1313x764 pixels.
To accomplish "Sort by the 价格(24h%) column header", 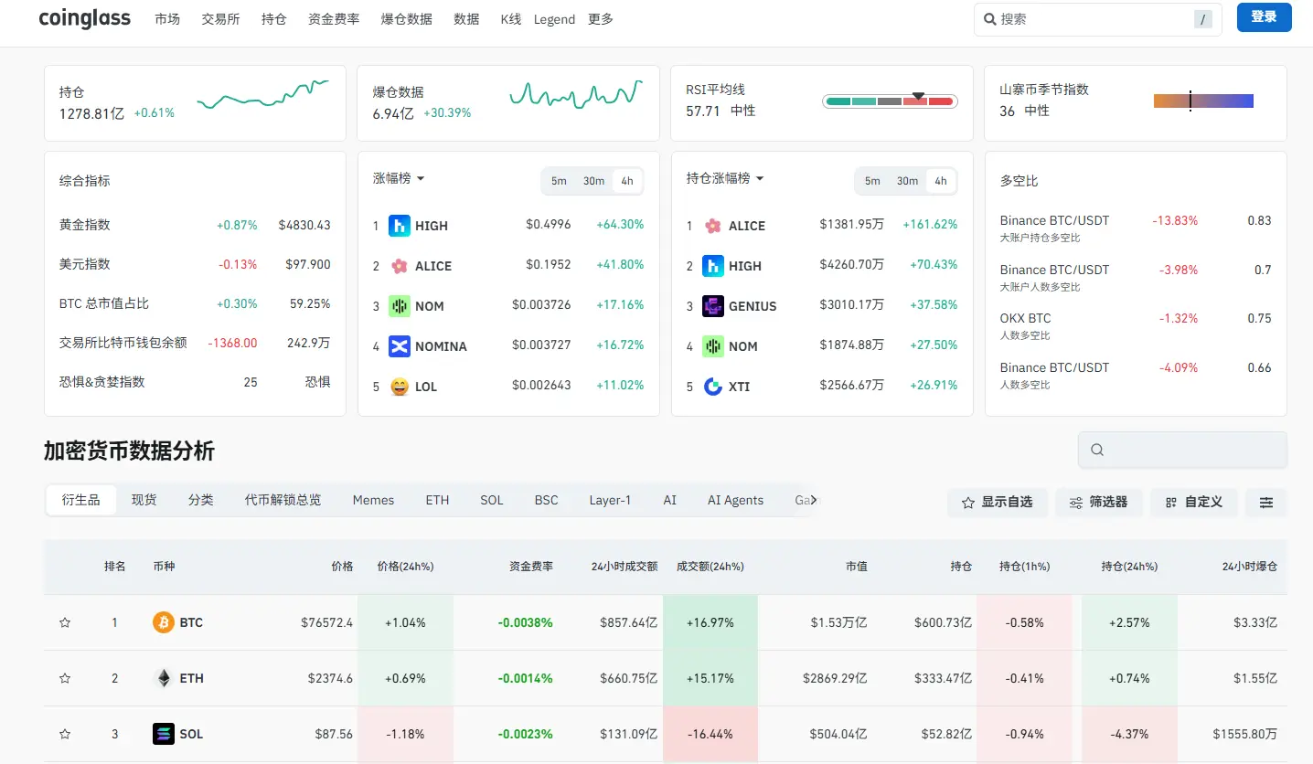I will pos(405,567).
